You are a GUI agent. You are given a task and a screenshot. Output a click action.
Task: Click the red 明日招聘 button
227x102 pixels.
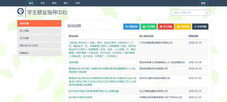tap(166, 27)
